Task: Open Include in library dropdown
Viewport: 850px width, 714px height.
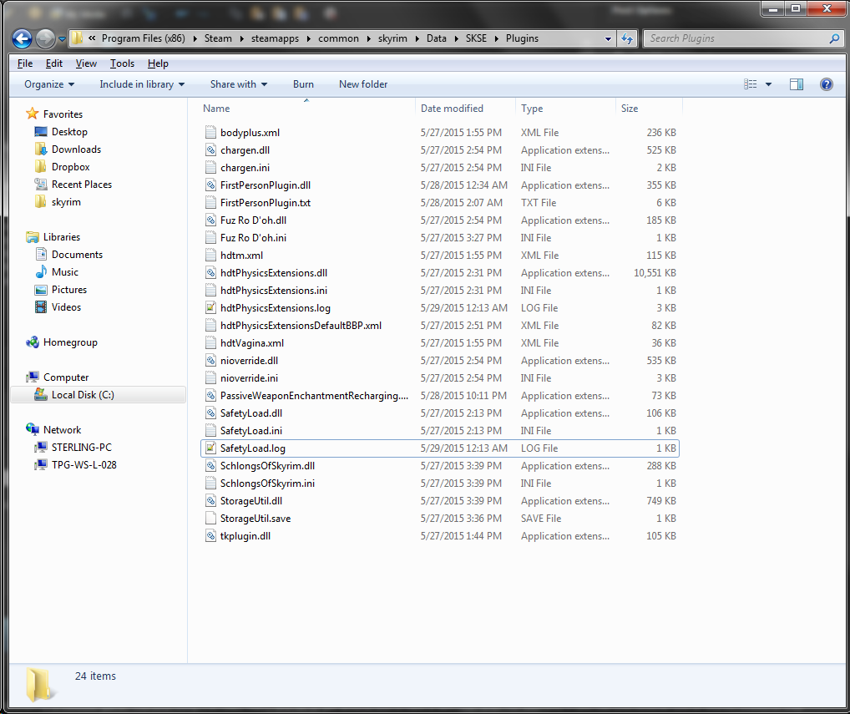Action: pyautogui.click(x=142, y=84)
